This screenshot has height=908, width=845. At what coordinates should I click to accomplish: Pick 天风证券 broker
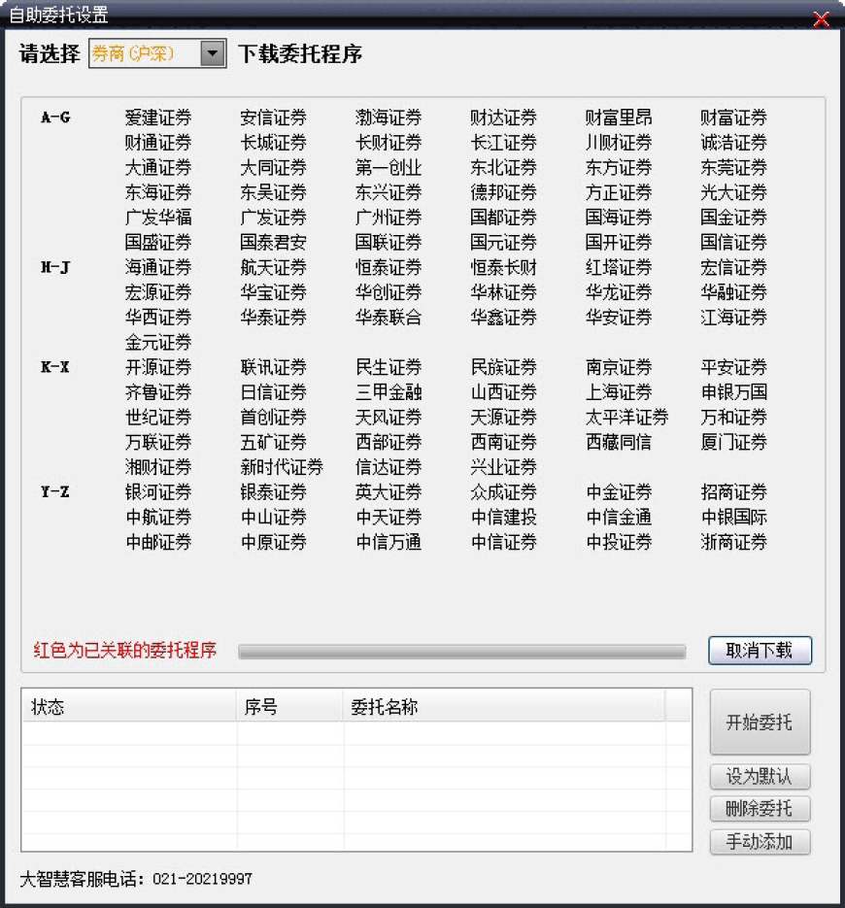tap(389, 418)
